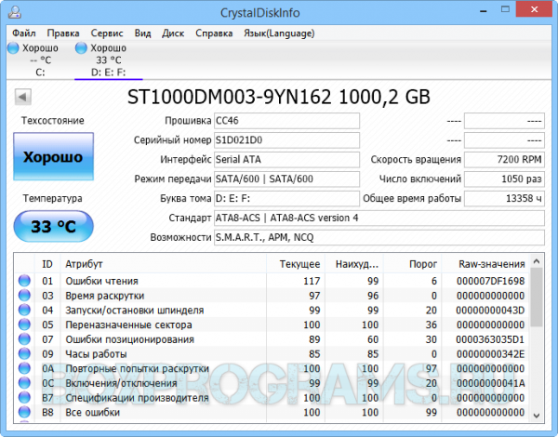Click the transfer mode field SATA/600

pyautogui.click(x=286, y=179)
